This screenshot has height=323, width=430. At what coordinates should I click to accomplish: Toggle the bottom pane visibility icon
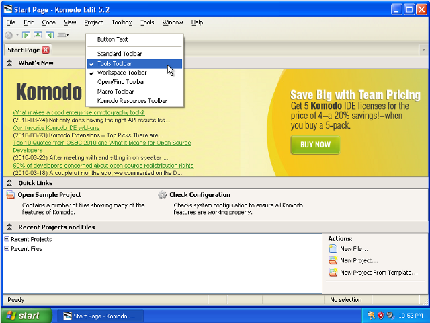(x=38, y=35)
